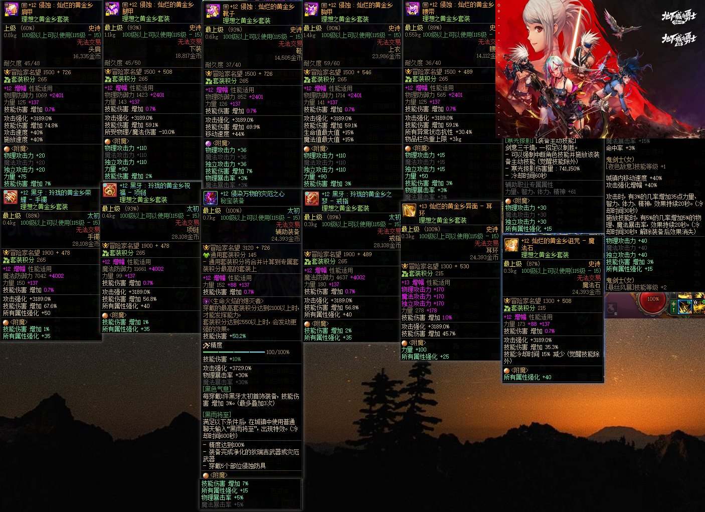This screenshot has width=705, height=512.
Task: Click the bracelet 手镯 item icon
Action: point(11,197)
